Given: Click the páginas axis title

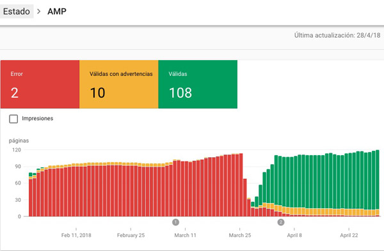Looking at the screenshot, I should pos(19,141).
